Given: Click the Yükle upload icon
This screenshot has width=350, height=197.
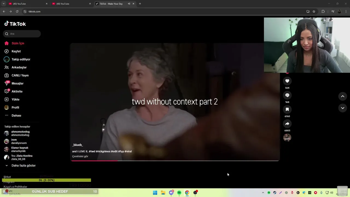Looking at the screenshot, I should pyautogui.click(x=7, y=99).
